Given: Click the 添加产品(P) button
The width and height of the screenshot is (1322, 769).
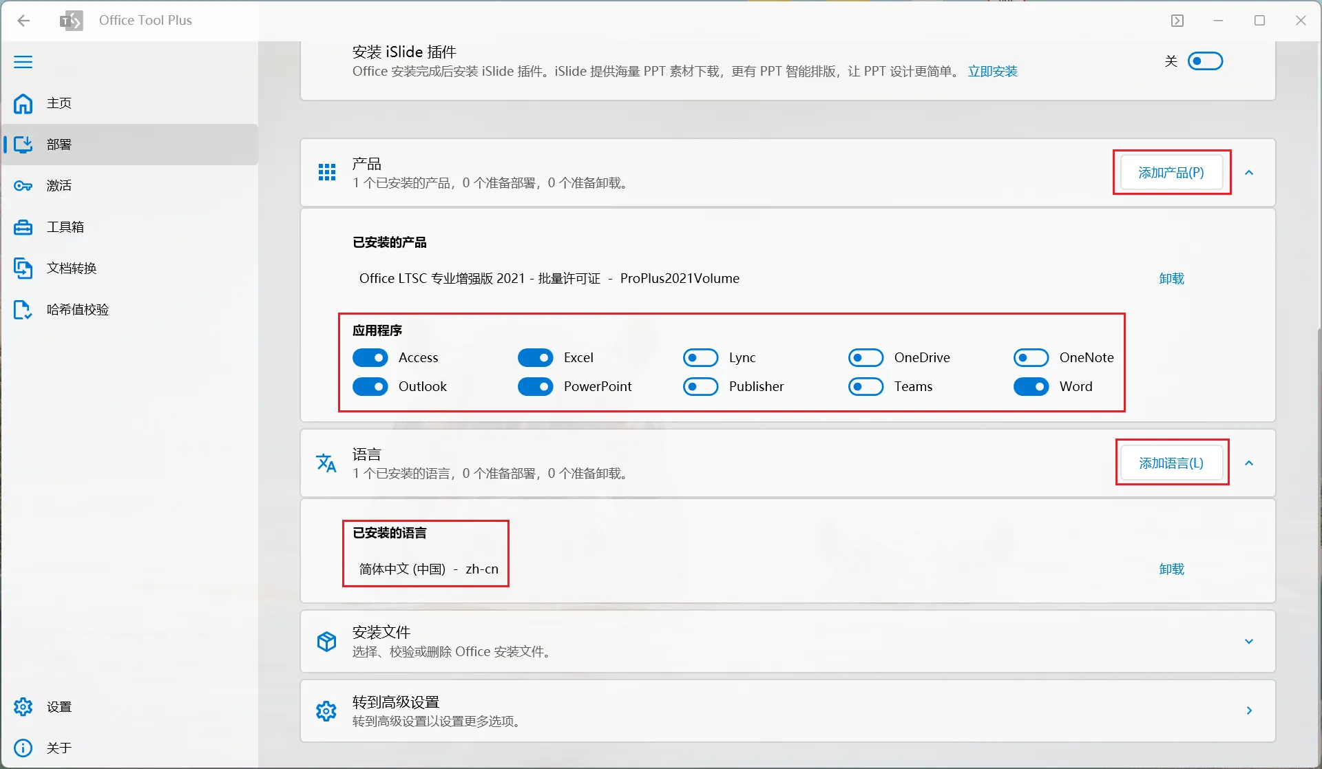Looking at the screenshot, I should point(1171,172).
